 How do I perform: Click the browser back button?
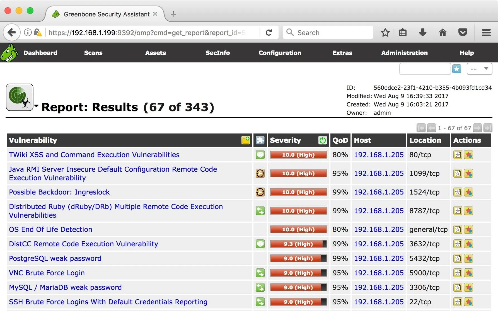click(x=12, y=33)
